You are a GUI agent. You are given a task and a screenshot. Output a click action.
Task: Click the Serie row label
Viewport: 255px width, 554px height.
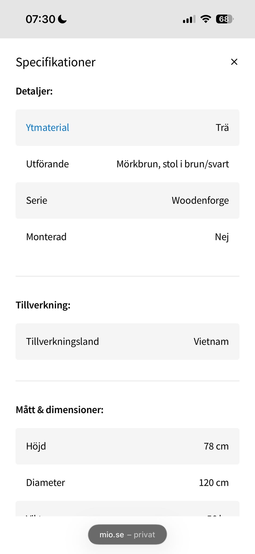tap(37, 200)
